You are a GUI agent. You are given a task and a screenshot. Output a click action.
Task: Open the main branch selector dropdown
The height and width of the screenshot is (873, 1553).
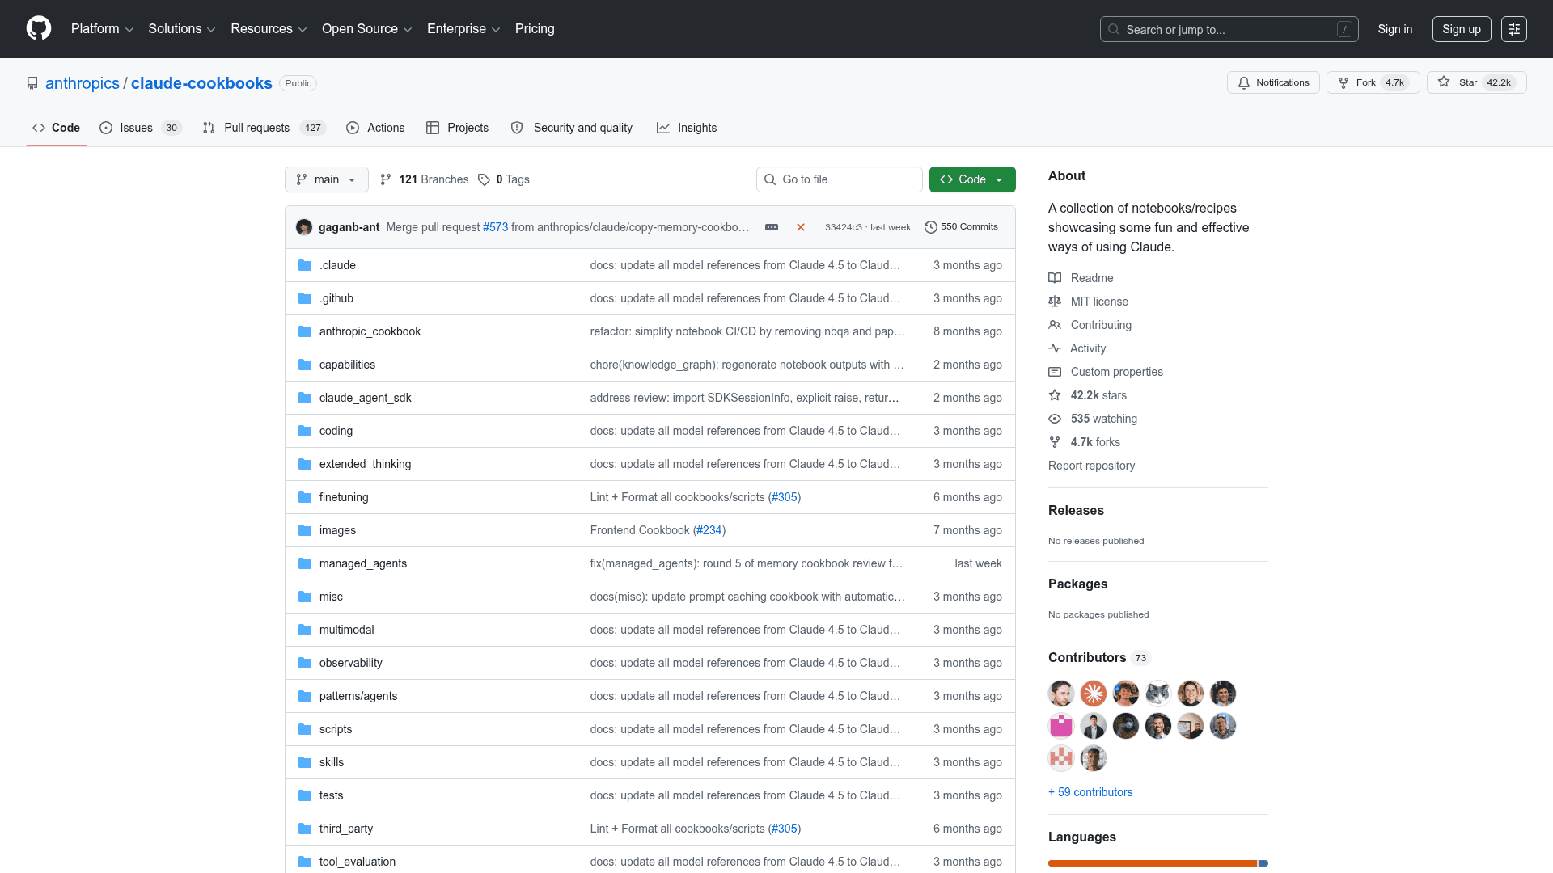(x=327, y=179)
